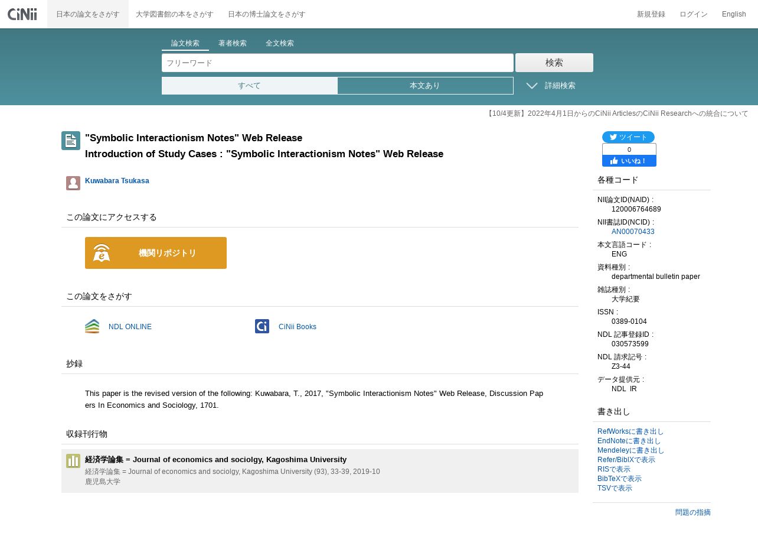Open the 大学図書館の本をさがす tab
The height and width of the screenshot is (536, 758).
pos(175,14)
